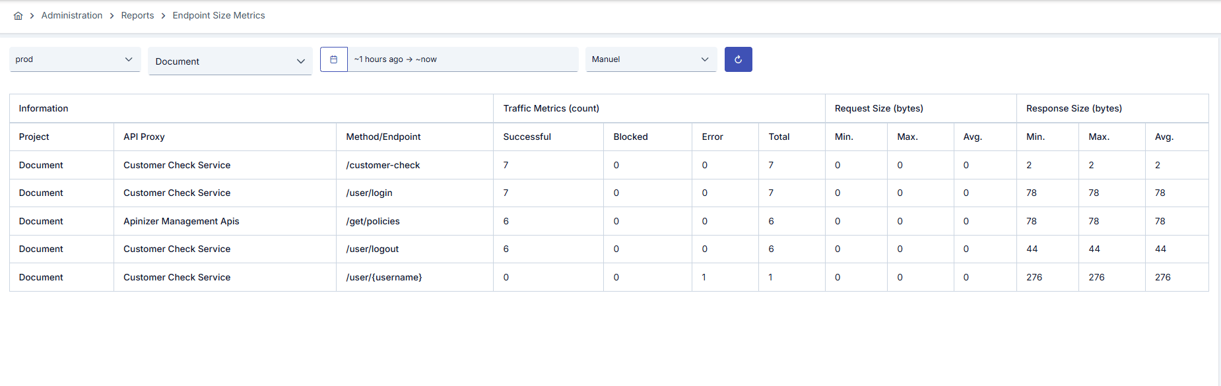Open the calendar date picker icon
The height and width of the screenshot is (386, 1221).
point(334,59)
